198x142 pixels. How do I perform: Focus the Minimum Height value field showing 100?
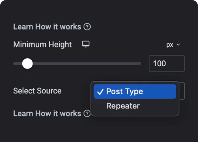(167, 64)
